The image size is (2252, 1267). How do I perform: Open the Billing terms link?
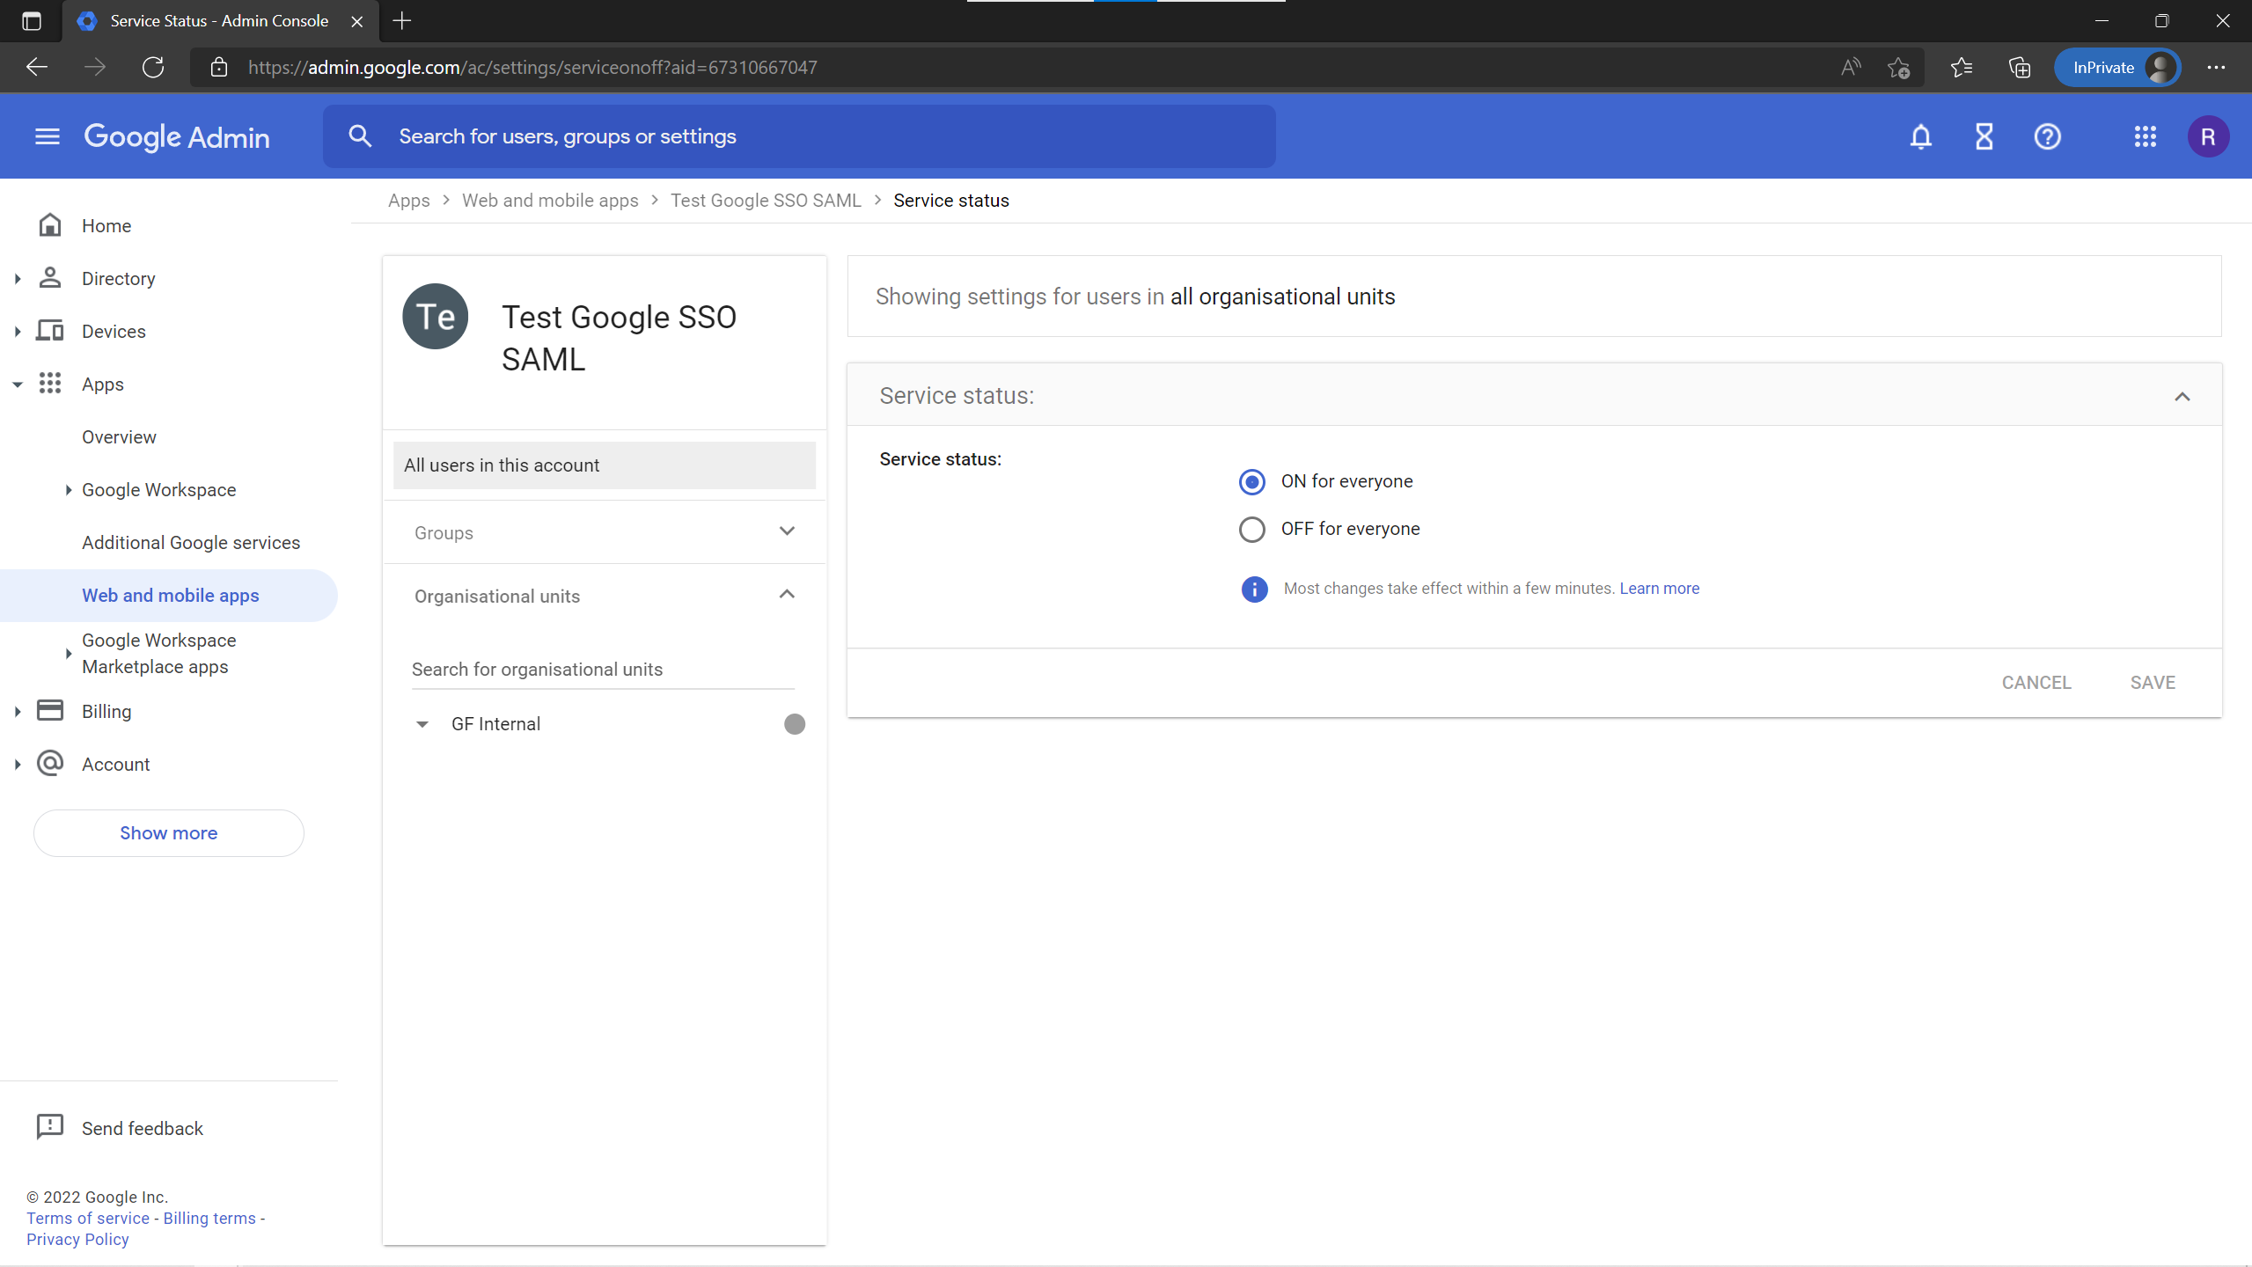click(x=209, y=1219)
